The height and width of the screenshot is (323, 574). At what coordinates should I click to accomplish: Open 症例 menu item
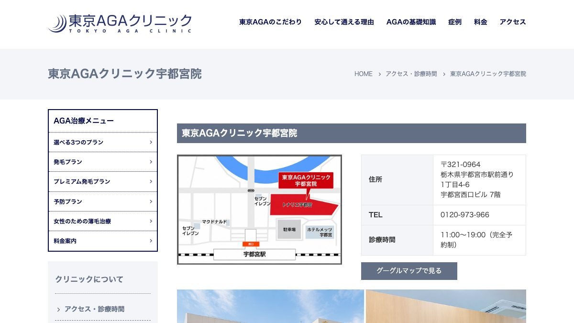point(455,22)
